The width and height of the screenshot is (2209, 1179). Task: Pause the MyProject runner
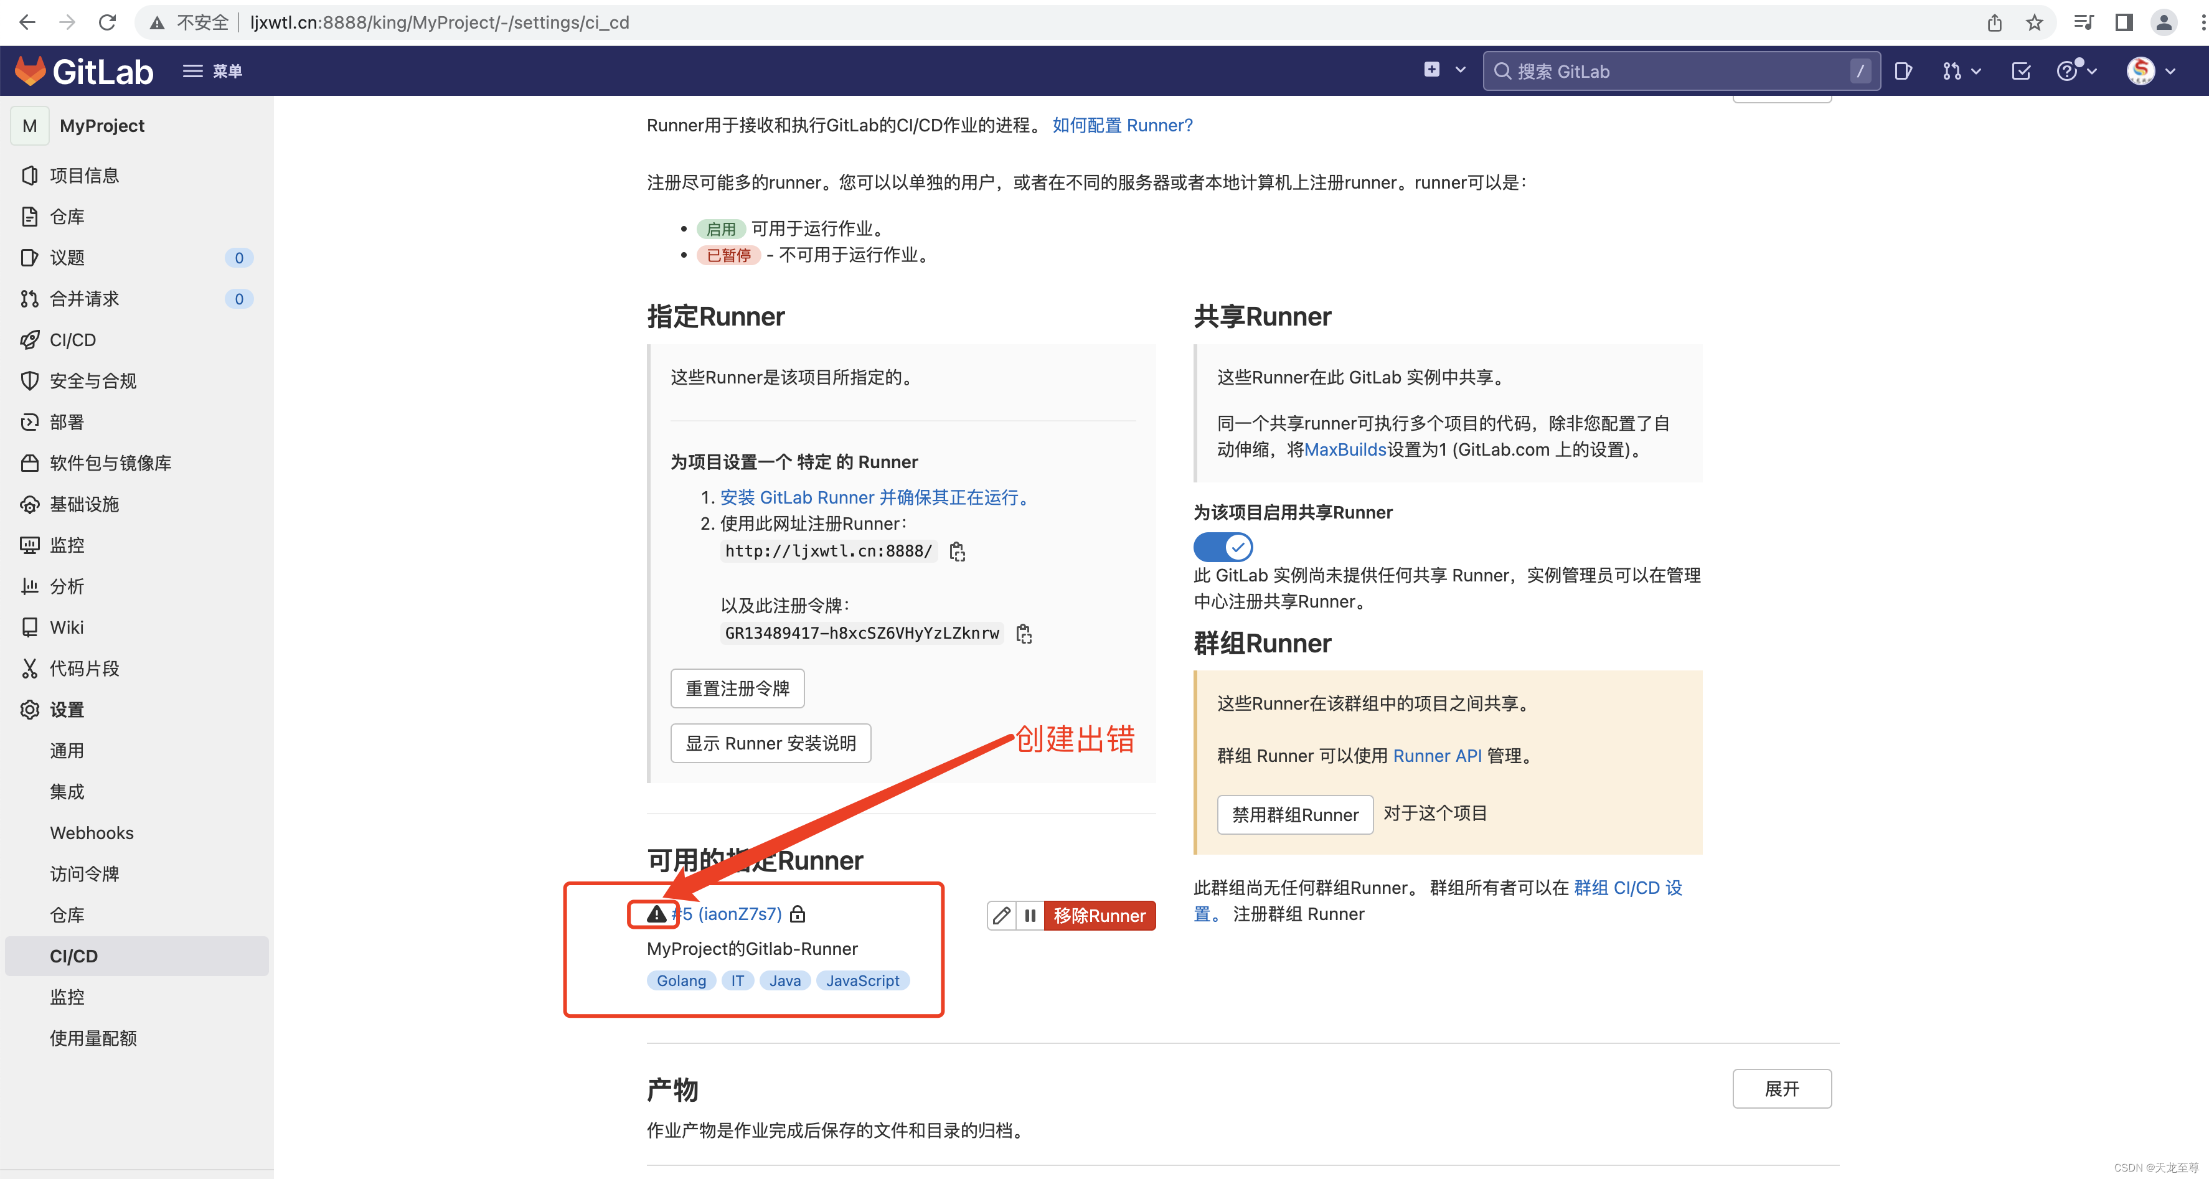click(x=1030, y=916)
